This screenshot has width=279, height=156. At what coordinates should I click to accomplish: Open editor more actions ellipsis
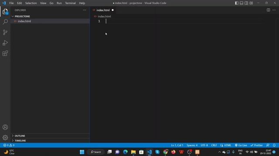click(x=274, y=10)
